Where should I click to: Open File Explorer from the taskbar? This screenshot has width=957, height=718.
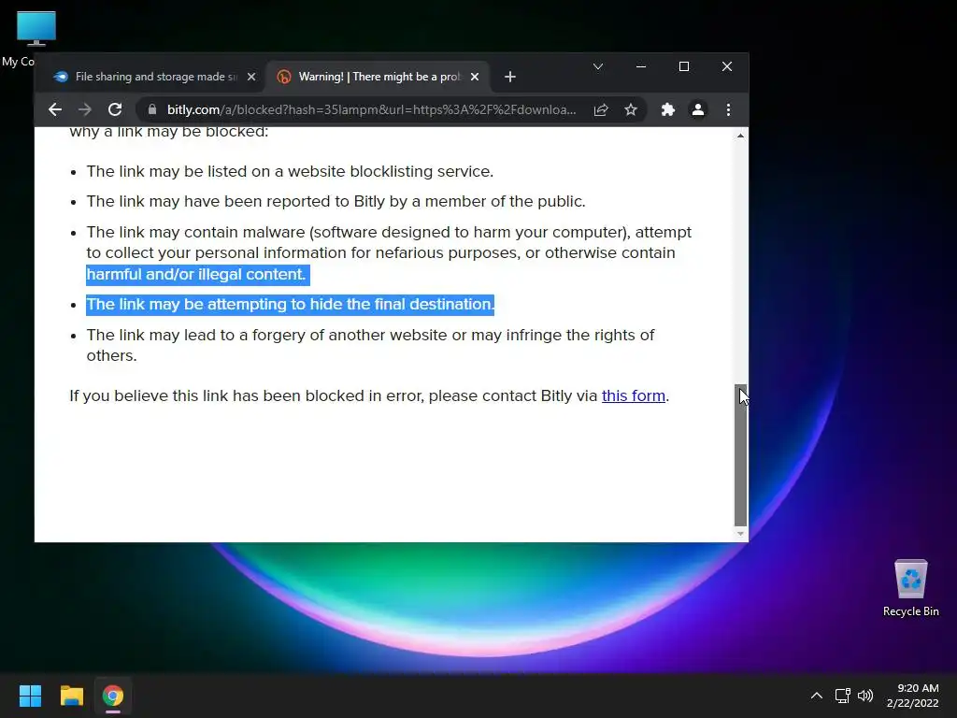point(71,696)
